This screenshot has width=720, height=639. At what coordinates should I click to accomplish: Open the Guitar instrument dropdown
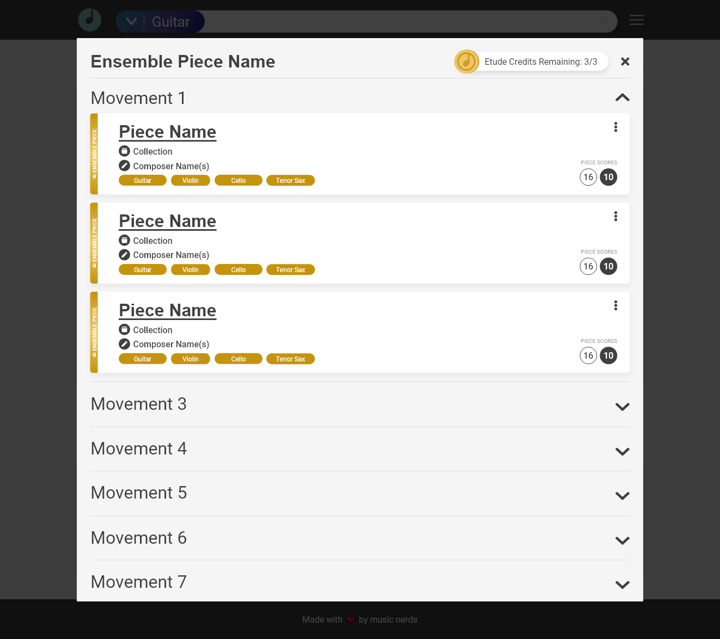click(x=132, y=22)
